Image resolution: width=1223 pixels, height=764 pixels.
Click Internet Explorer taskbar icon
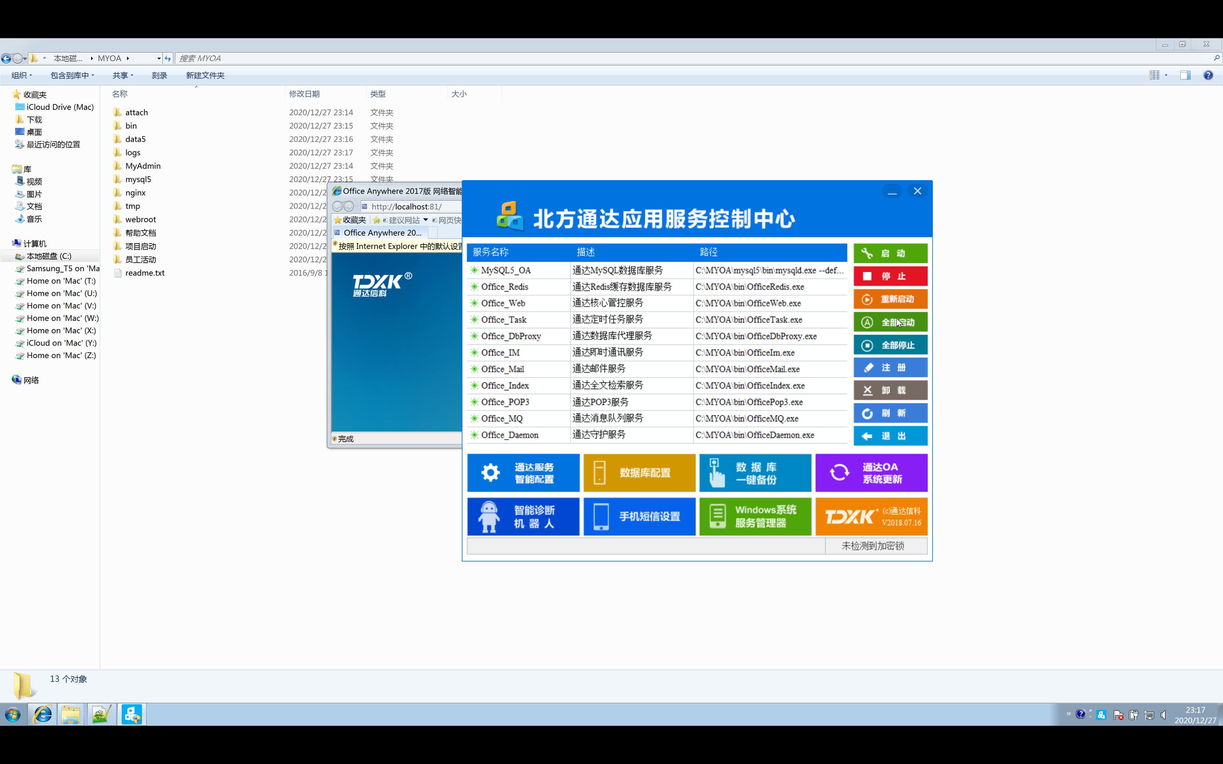click(43, 715)
